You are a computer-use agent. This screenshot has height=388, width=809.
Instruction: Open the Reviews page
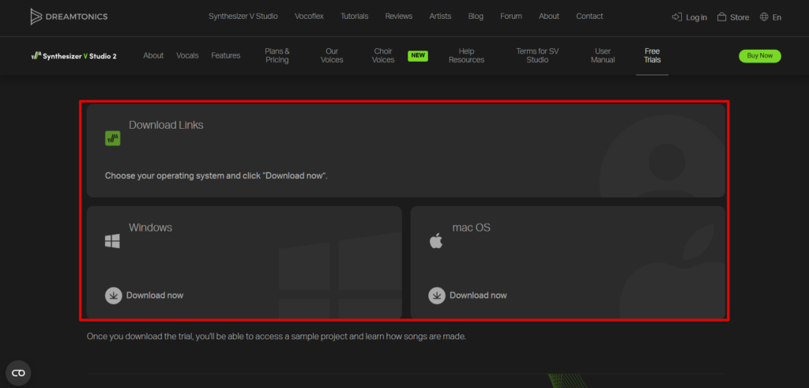(x=399, y=17)
